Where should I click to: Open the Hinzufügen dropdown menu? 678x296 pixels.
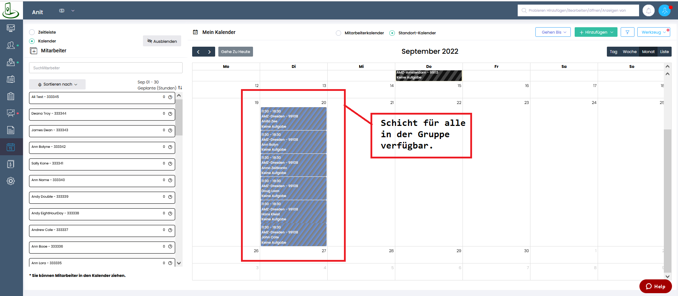tap(596, 32)
